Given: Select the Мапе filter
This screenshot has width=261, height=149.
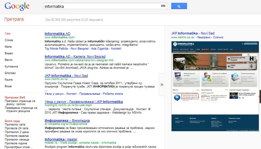Looking at the screenshot, I should click(8, 47).
